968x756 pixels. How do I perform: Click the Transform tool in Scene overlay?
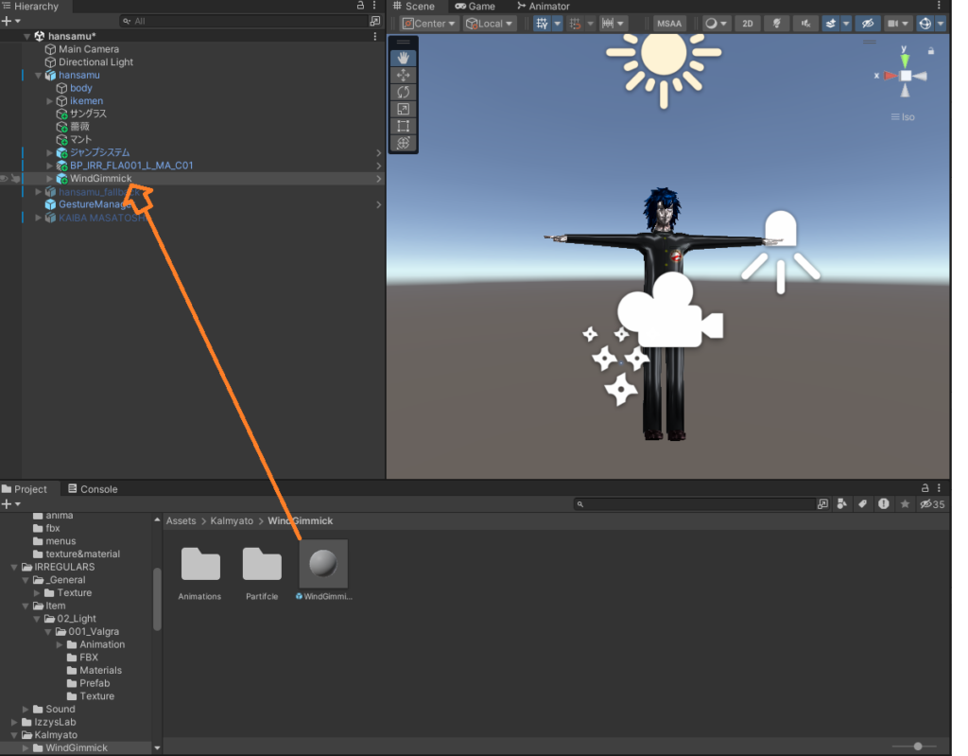(x=404, y=143)
